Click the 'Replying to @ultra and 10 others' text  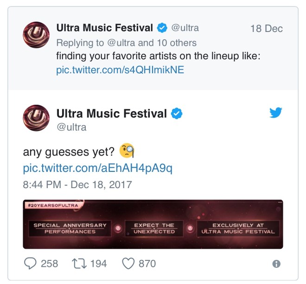tap(126, 43)
